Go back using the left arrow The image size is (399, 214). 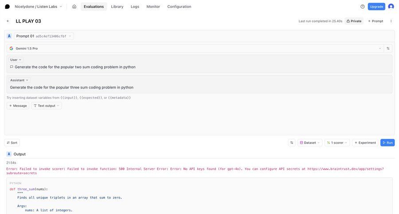(x=8, y=21)
